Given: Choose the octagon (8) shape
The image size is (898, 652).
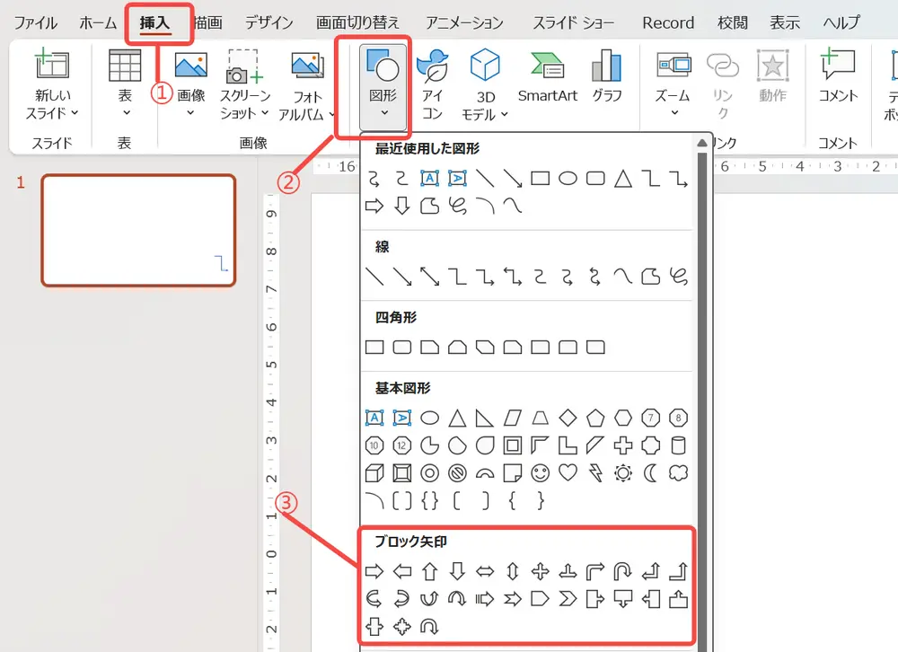Looking at the screenshot, I should [679, 419].
